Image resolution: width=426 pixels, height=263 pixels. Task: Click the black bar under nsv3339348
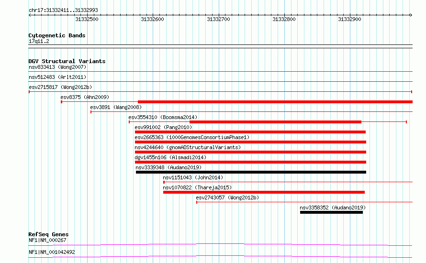[x=251, y=172]
